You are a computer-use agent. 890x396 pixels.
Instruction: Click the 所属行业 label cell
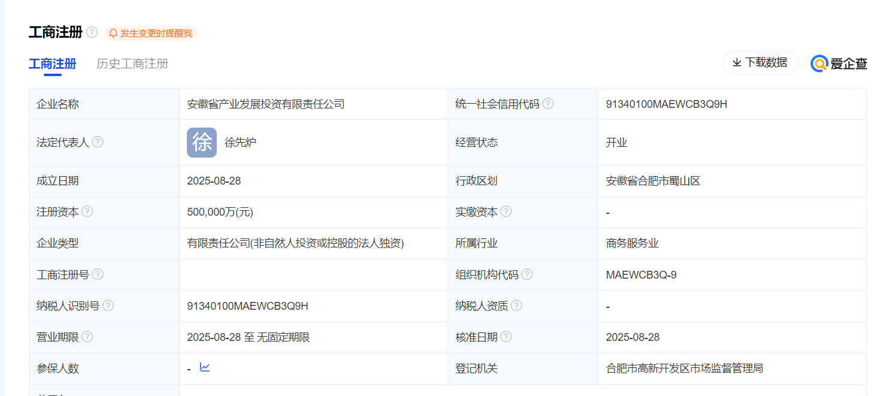[523, 243]
